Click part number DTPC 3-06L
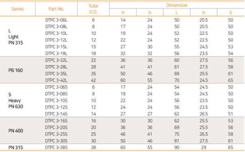 pyautogui.click(x=56, y=20)
